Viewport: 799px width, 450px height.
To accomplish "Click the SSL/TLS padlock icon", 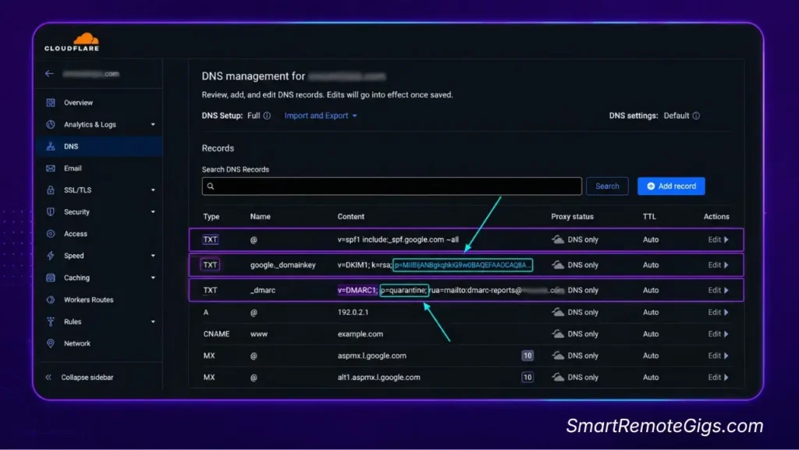I will [51, 190].
